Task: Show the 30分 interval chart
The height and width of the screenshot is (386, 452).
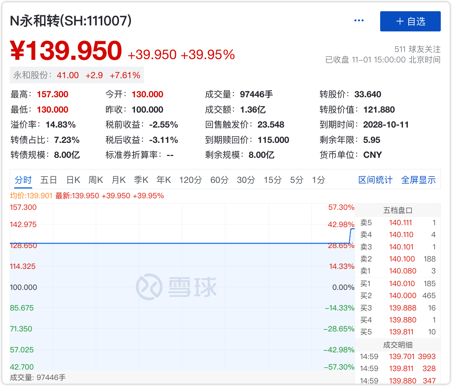Action: [246, 180]
